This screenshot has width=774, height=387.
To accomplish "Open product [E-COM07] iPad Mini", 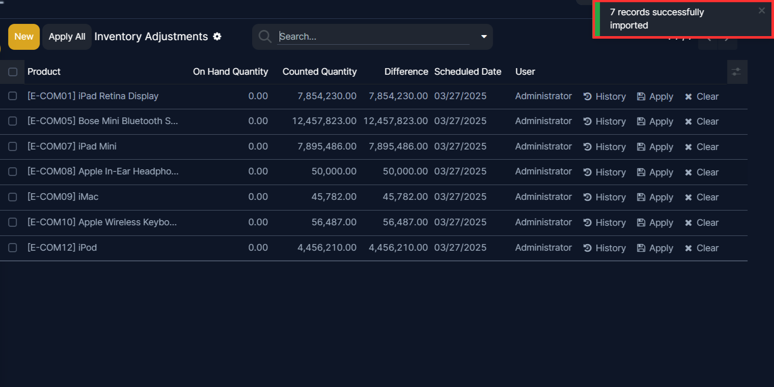I will [72, 146].
